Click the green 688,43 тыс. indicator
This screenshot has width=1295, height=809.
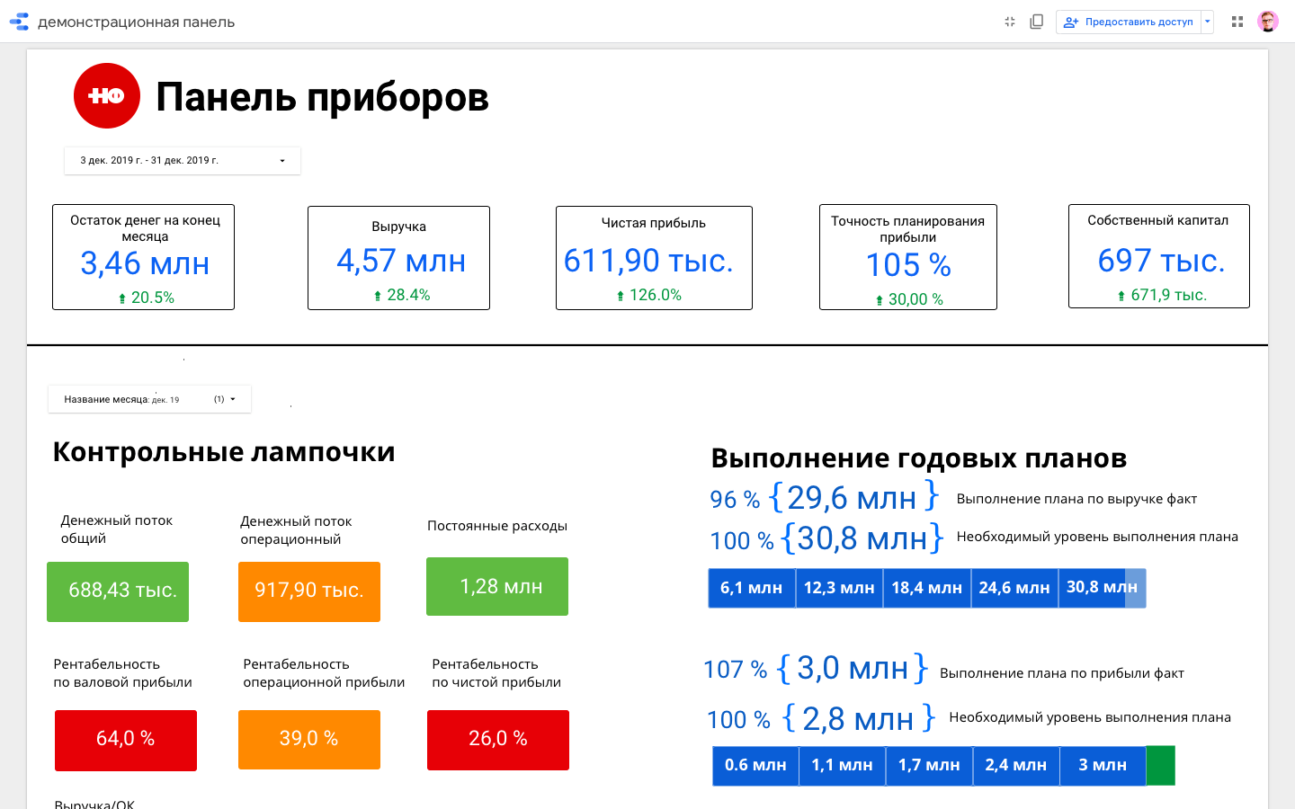pos(118,591)
